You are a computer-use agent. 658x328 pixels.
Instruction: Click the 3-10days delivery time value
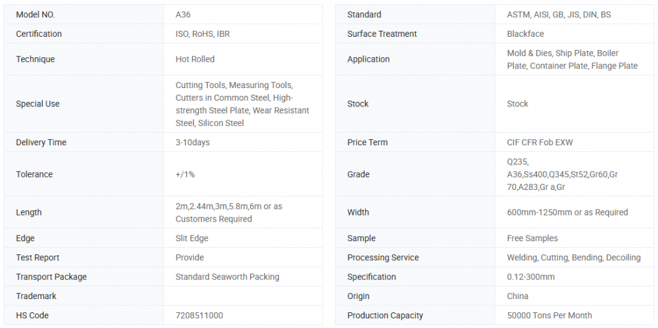[193, 143]
